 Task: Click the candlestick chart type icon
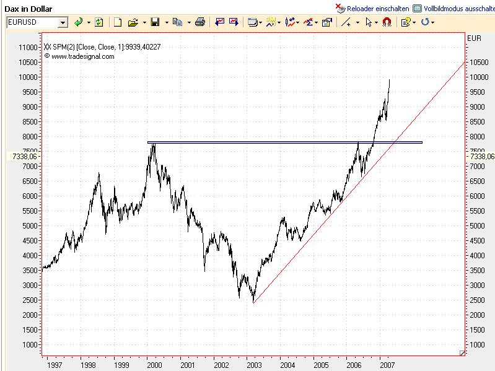tap(290, 22)
